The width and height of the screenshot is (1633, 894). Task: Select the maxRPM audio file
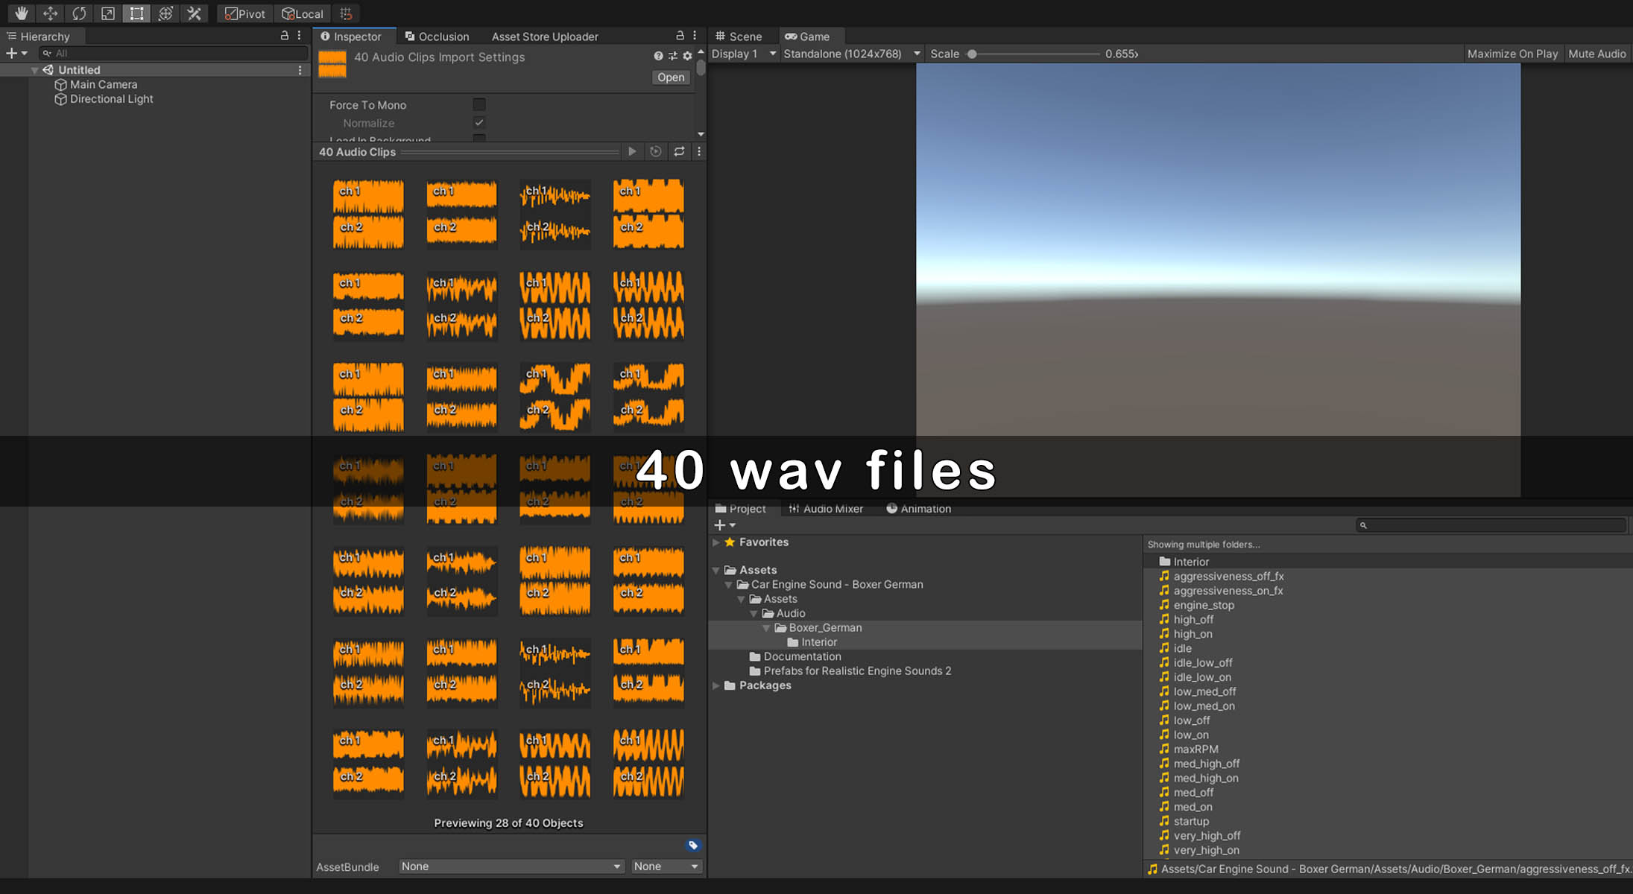pos(1195,749)
